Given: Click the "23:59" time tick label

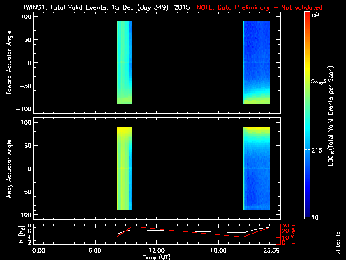Looking at the screenshot, I should (271, 250).
